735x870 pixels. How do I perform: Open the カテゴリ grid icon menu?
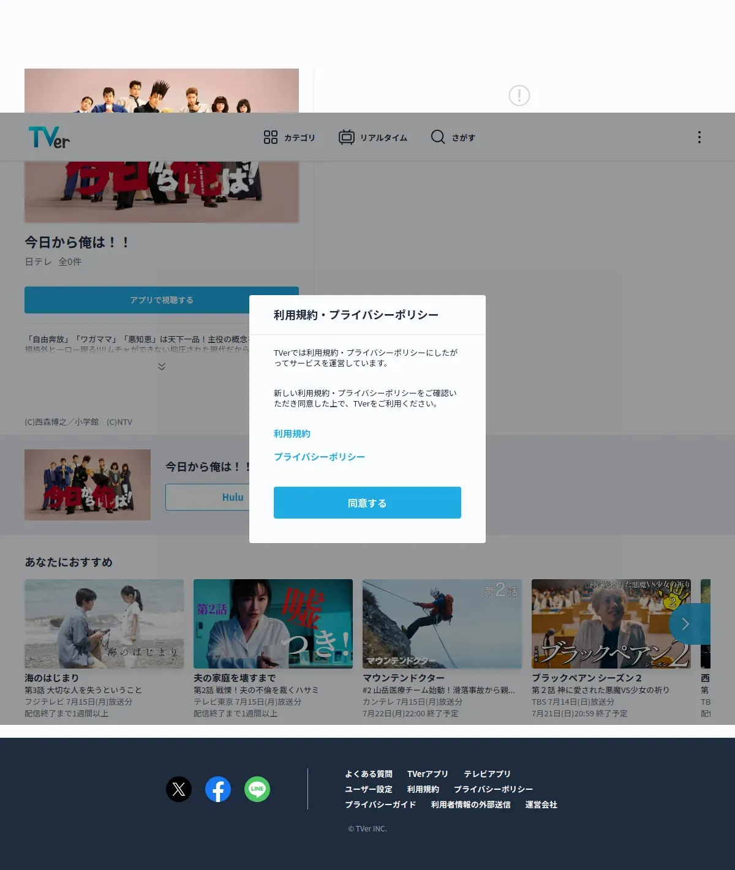tap(271, 137)
